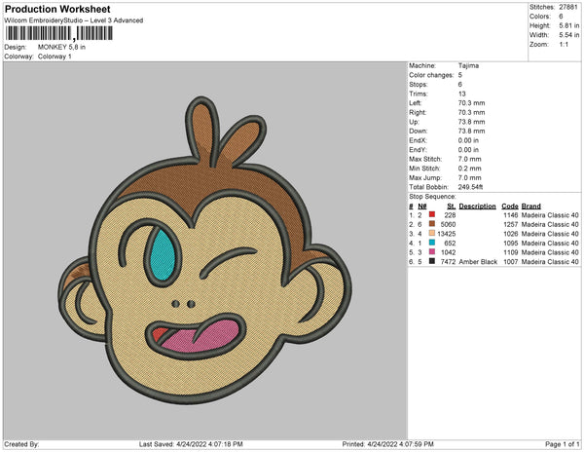Click the stitch count '5060' in row 2
This screenshot has width=584, height=452.
(448, 224)
